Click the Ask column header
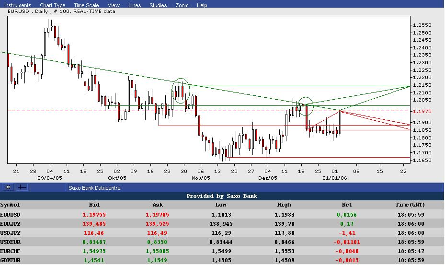 coord(157,205)
